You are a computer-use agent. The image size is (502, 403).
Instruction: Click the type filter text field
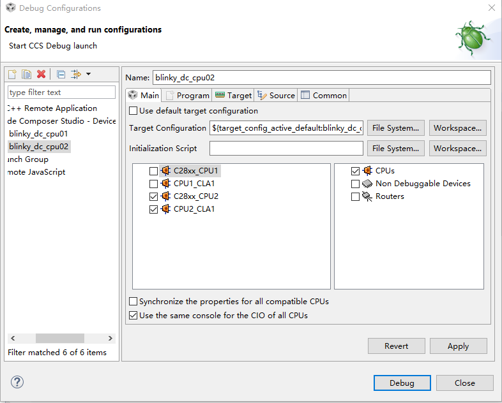61,92
